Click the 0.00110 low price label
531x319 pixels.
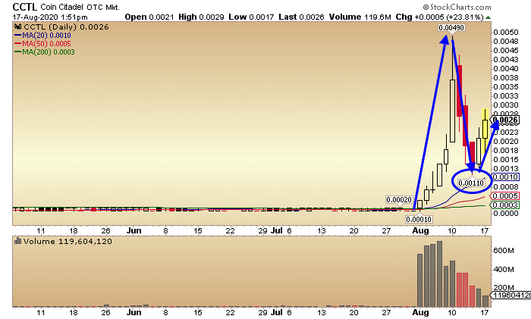471,183
